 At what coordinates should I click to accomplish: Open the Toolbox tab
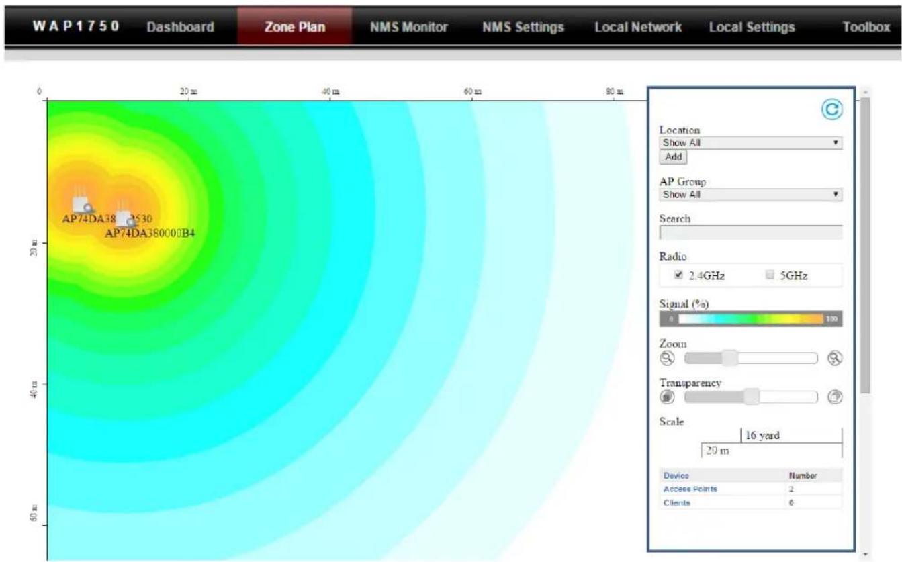(865, 28)
